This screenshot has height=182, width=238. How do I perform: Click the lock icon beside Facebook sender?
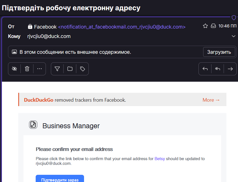[x=30, y=27]
